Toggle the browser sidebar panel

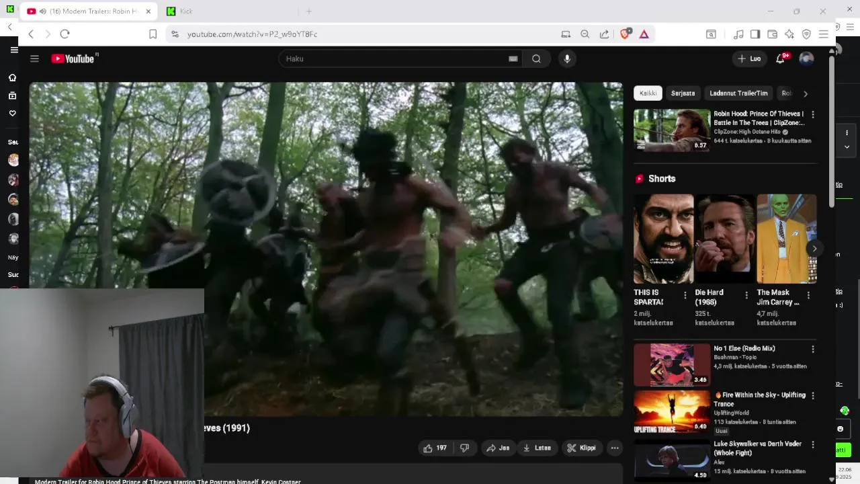point(755,34)
